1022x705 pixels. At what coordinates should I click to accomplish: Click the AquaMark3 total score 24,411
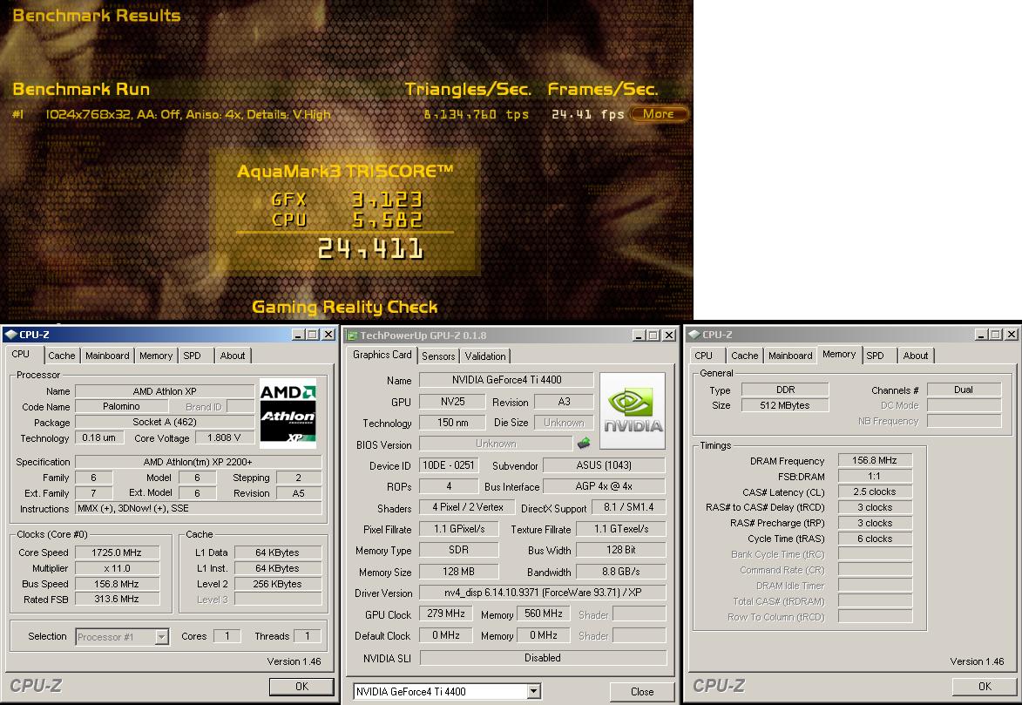(370, 249)
